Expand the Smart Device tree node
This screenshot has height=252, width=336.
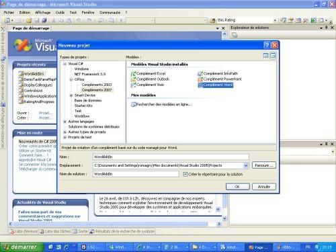[71, 95]
